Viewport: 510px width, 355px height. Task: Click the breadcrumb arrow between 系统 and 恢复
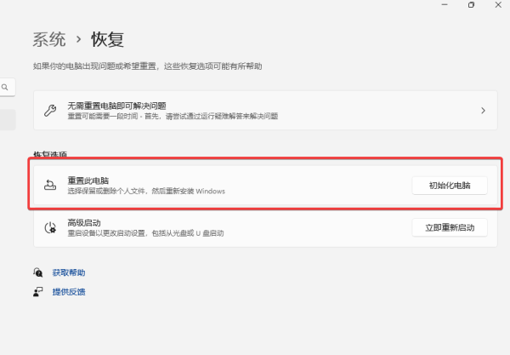[78, 39]
